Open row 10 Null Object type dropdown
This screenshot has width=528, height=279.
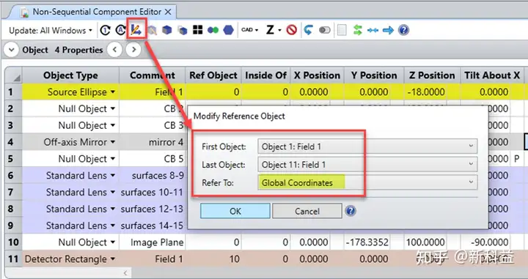pyautogui.click(x=113, y=242)
